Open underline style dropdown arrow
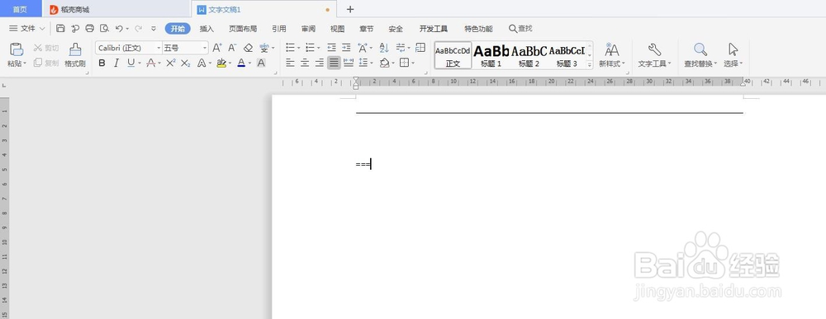 tap(140, 63)
